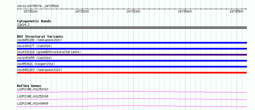Click the purple bar below nsv4331118
The image size is (255, 110).
(132, 55)
